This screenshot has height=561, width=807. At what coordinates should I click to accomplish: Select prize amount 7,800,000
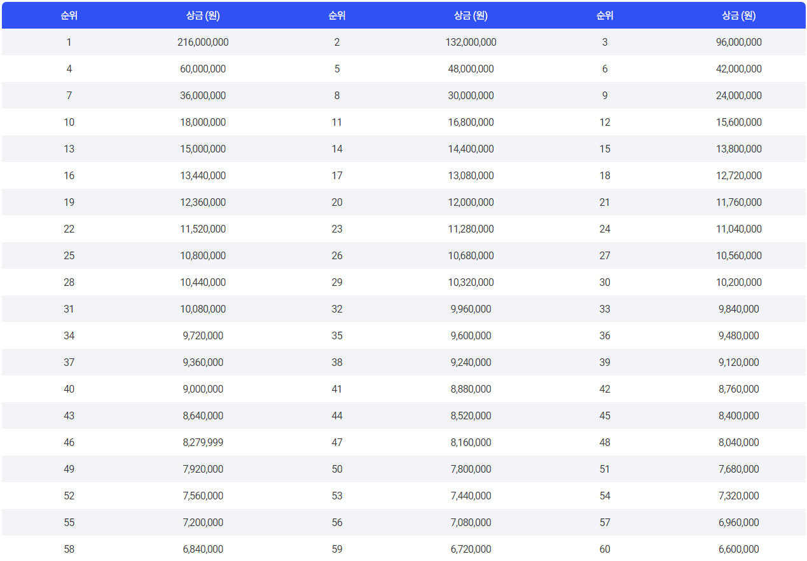[471, 469]
